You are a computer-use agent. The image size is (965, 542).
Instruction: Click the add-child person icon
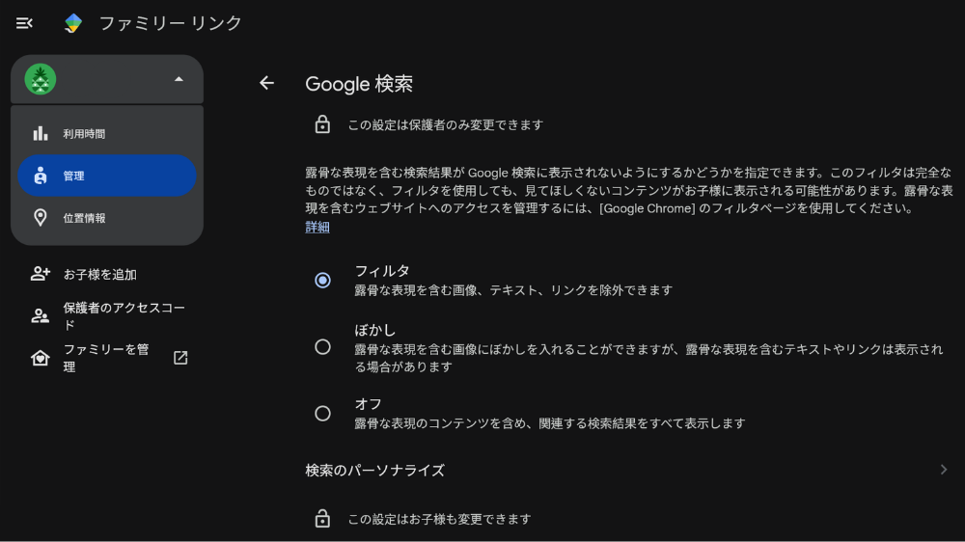(x=40, y=274)
